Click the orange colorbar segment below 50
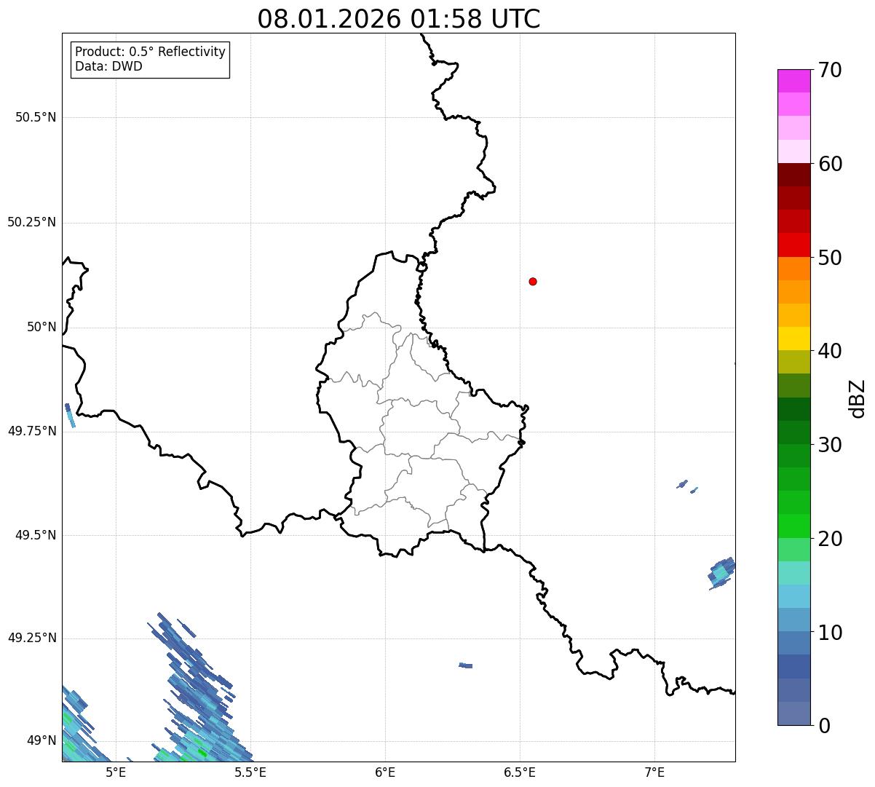 tap(793, 269)
